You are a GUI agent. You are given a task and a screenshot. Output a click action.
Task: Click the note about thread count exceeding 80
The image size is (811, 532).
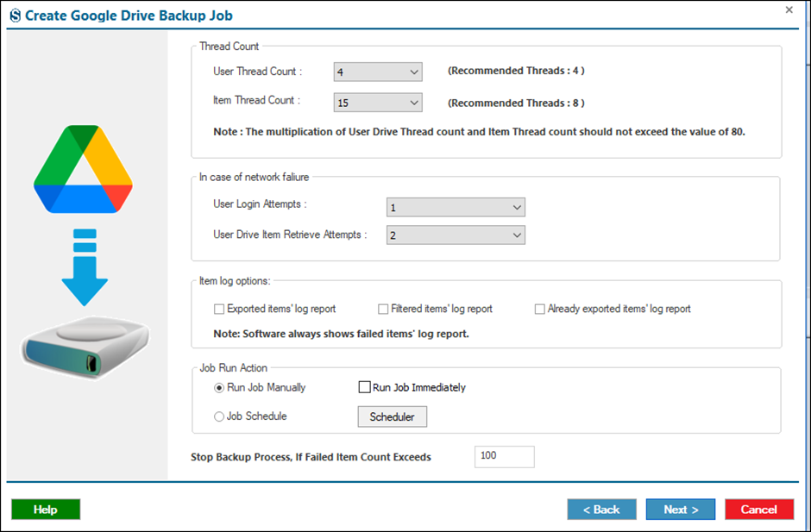tap(479, 132)
